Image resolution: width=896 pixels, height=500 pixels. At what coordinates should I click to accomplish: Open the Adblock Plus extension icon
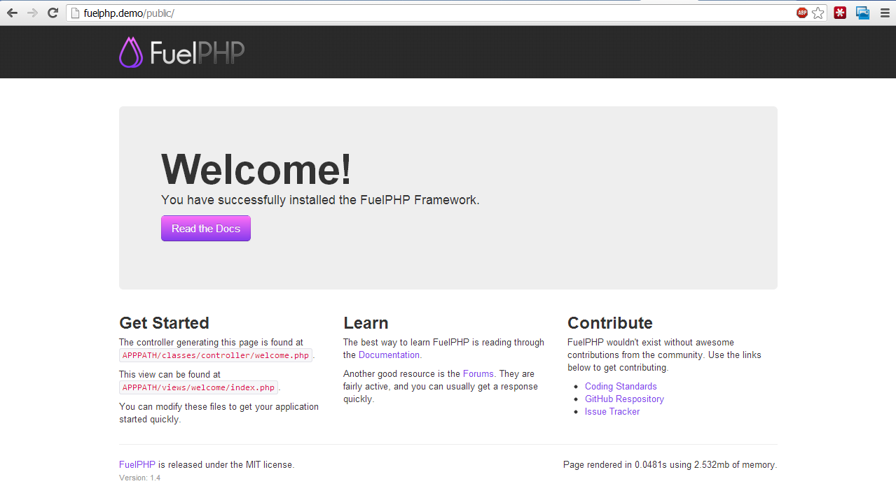(x=801, y=13)
